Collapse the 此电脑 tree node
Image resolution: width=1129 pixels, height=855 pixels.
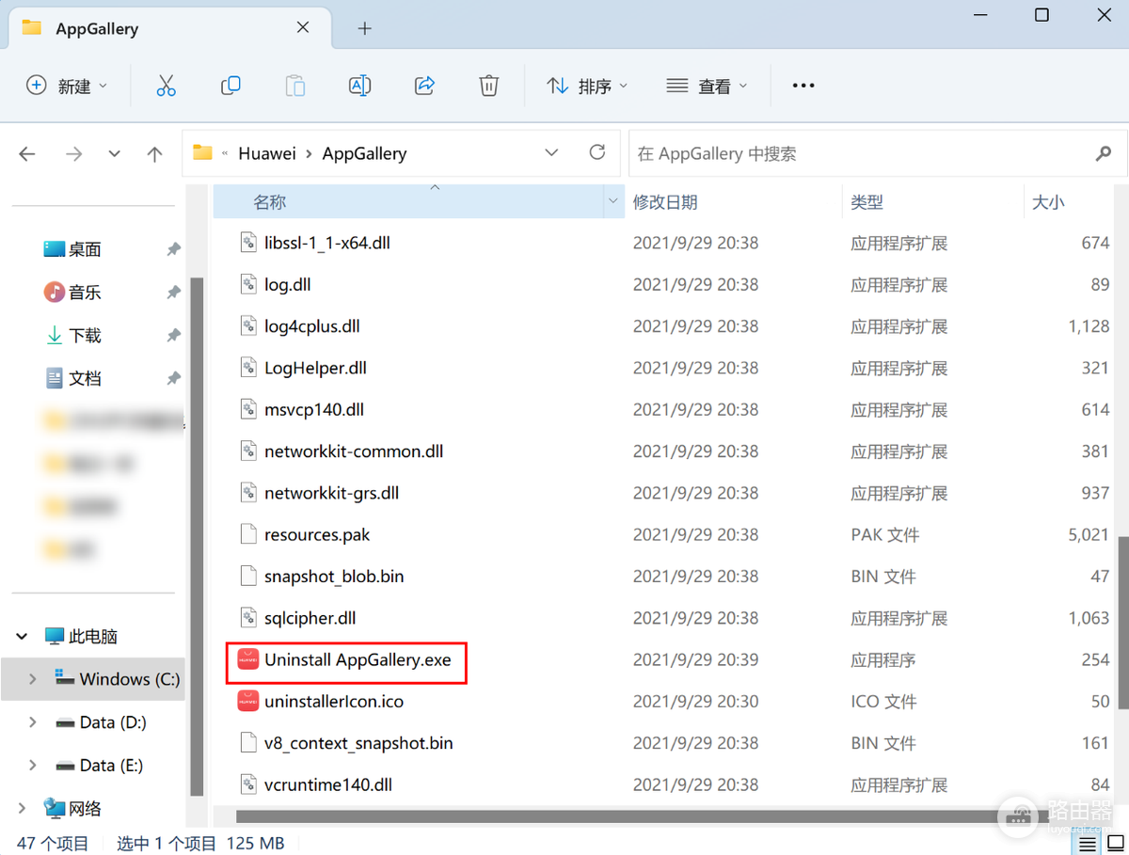tap(22, 637)
